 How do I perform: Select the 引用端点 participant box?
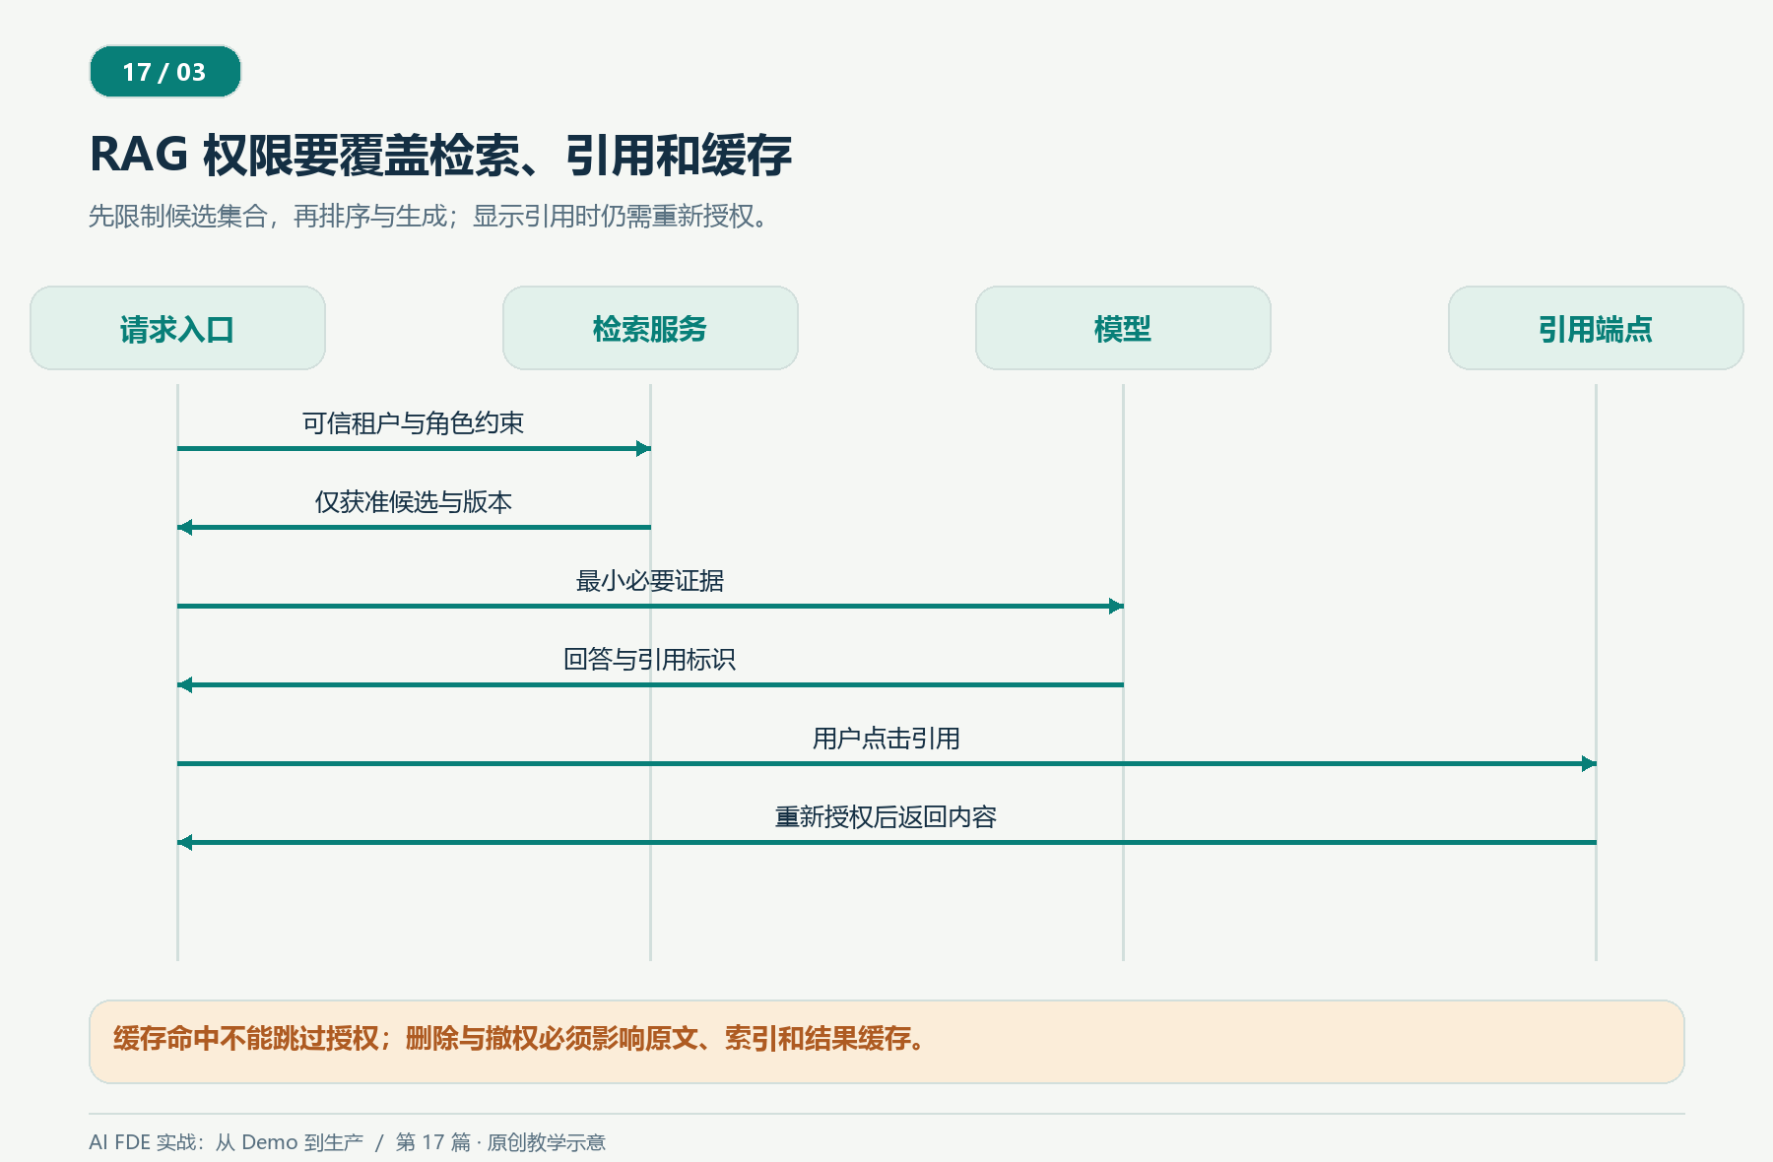(1596, 328)
